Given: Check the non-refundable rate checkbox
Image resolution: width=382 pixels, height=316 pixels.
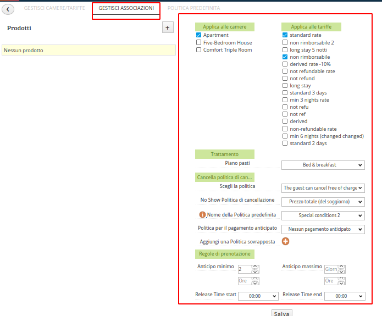Looking at the screenshot, I should click(x=285, y=129).
